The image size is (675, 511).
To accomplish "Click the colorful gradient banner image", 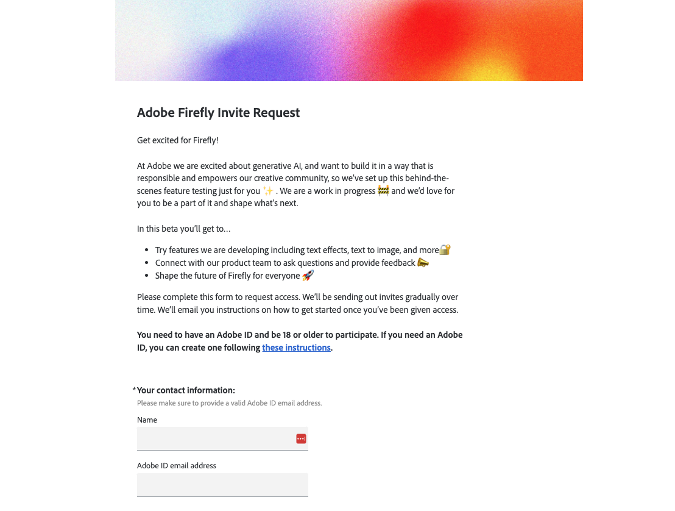I will tap(349, 40).
